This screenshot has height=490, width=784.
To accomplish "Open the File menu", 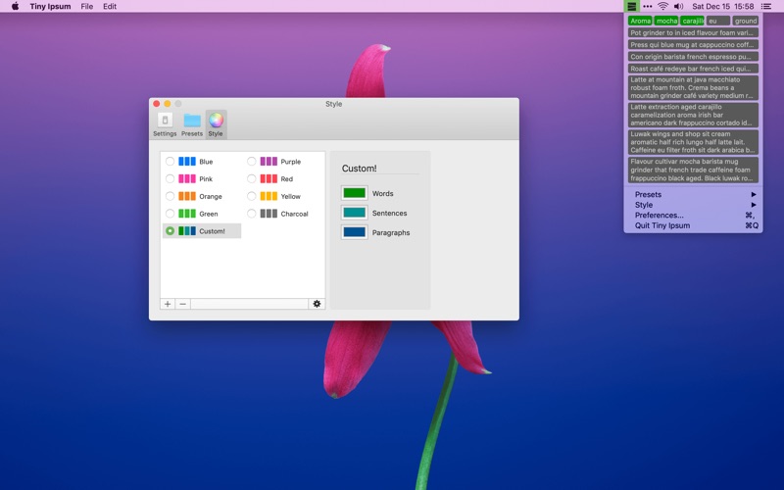I will [87, 6].
